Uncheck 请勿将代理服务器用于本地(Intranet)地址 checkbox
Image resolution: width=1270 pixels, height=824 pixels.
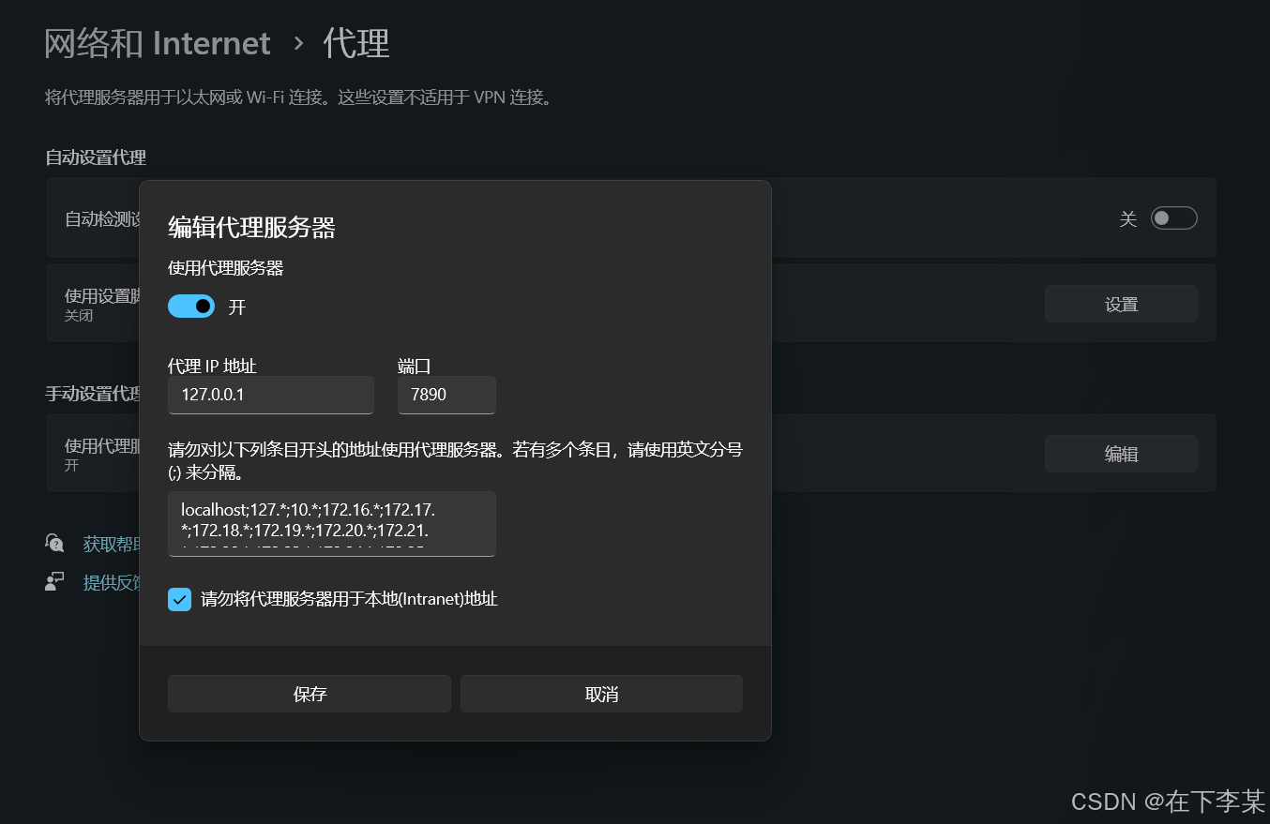(x=179, y=599)
